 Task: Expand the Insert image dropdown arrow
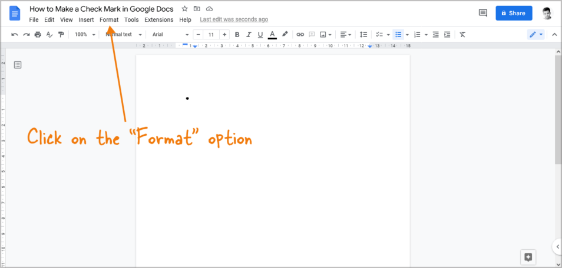click(330, 35)
